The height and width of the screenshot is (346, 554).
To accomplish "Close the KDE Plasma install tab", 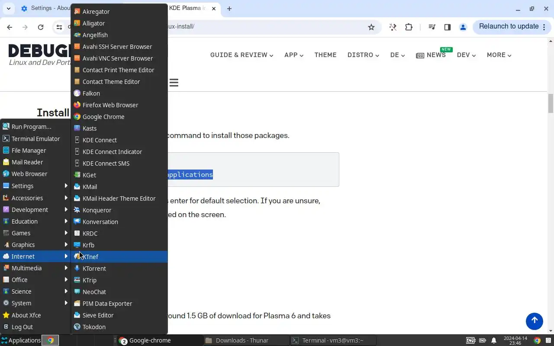I will pos(214,9).
